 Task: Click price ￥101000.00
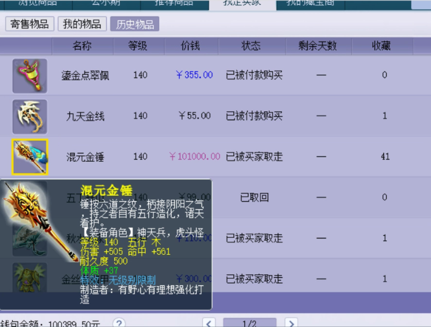194,156
